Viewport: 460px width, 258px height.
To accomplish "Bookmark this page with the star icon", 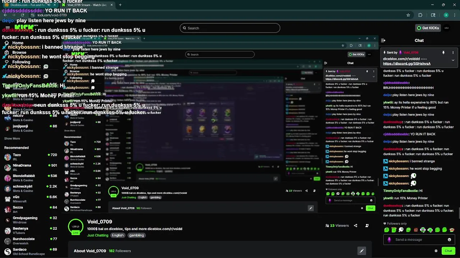I will (408, 15).
